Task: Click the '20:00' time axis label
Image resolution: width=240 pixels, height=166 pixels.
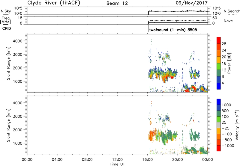Action: coord(177,160)
